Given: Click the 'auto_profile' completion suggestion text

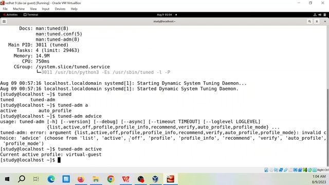Looking at the screenshot, I should pos(55,110).
